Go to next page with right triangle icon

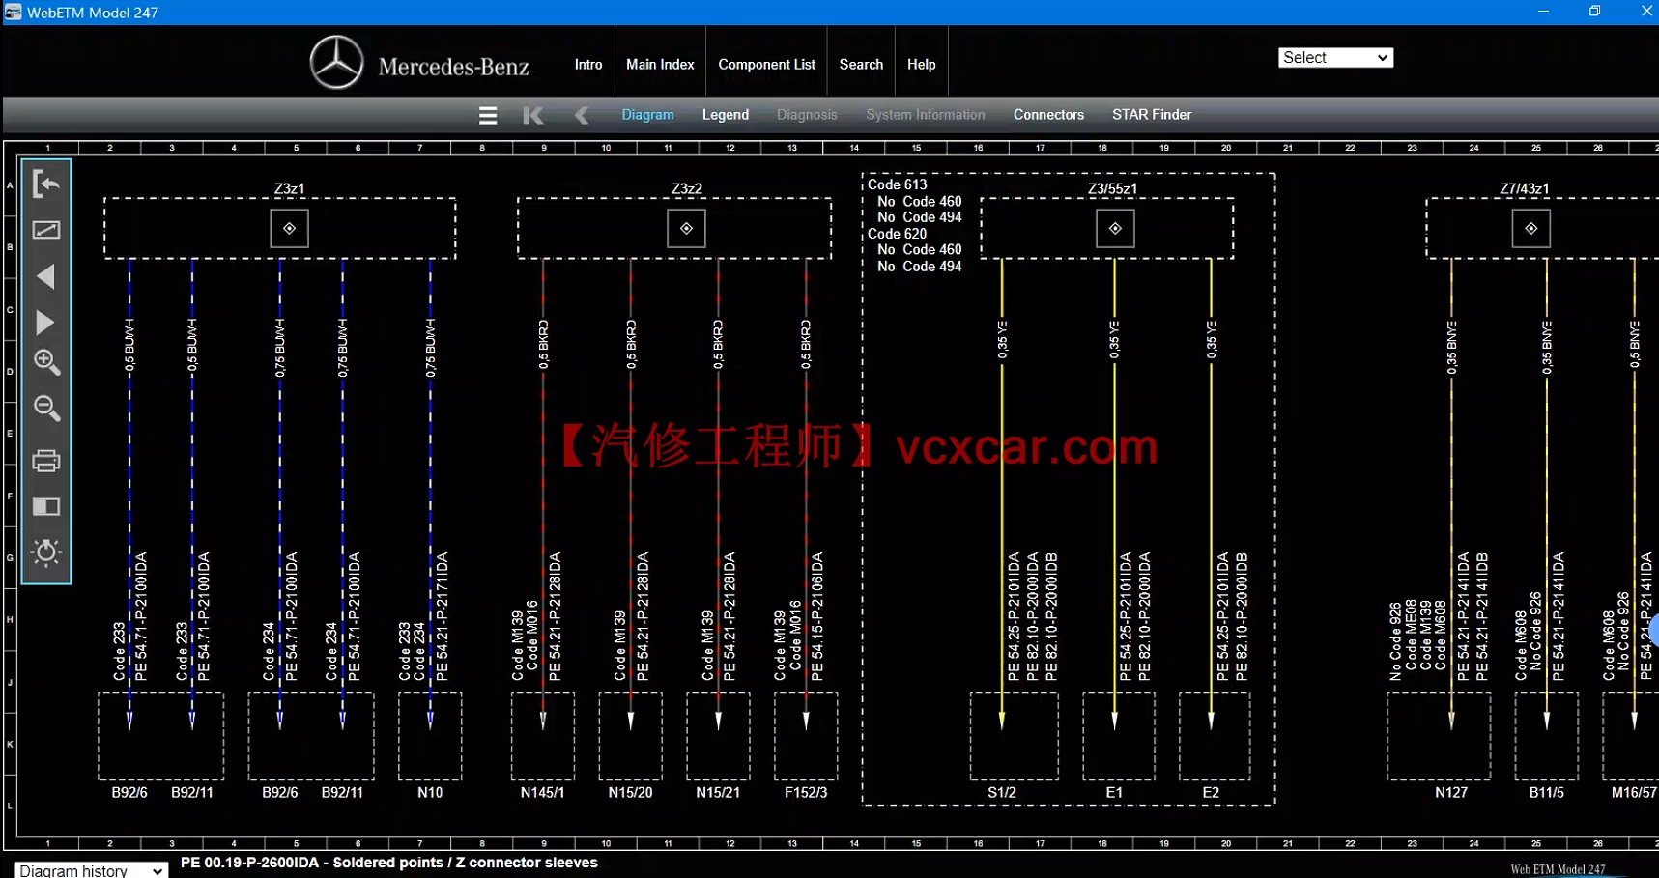click(45, 323)
